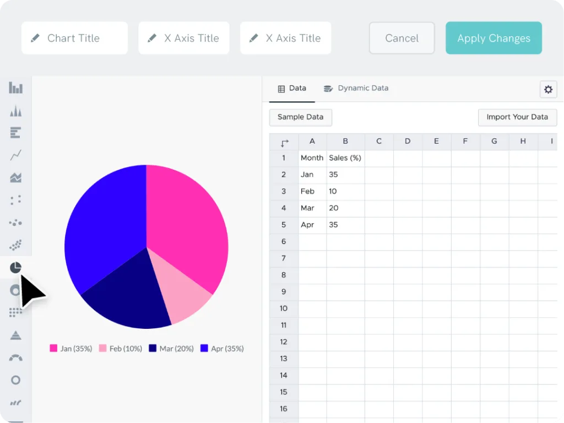
Task: Choose the horizontal bar chart icon
Action: tap(15, 133)
